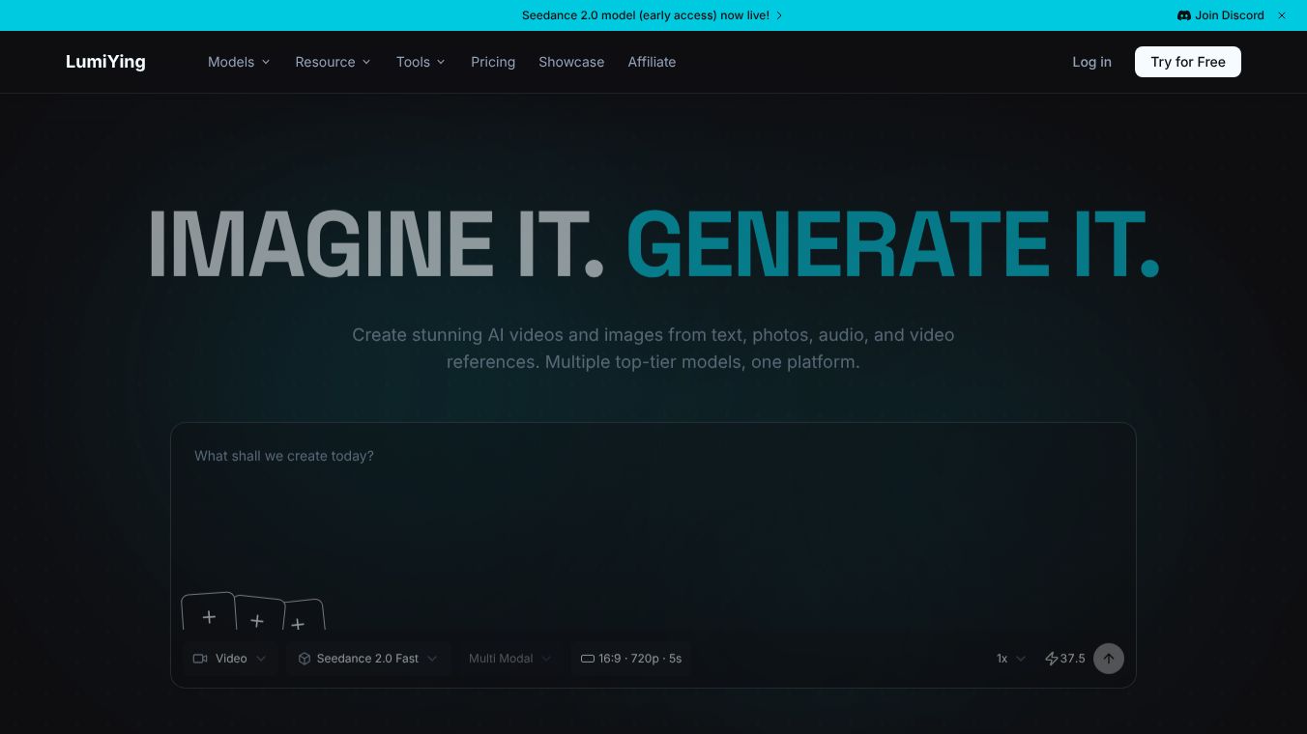Dismiss the top announcement banner
The image size is (1307, 734).
(x=1283, y=15)
